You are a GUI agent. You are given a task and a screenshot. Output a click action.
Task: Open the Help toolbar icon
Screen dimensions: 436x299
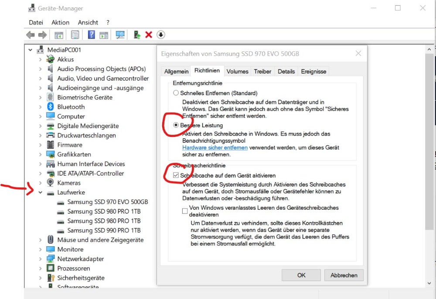pos(91,35)
